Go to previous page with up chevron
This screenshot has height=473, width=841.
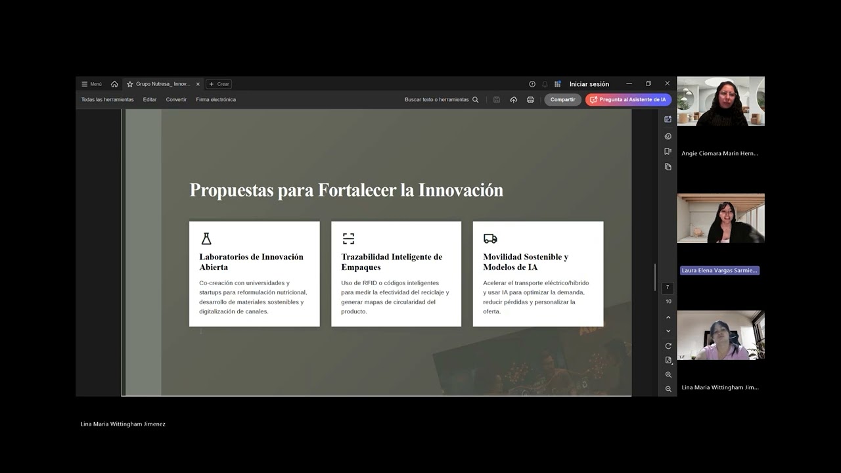(668, 318)
